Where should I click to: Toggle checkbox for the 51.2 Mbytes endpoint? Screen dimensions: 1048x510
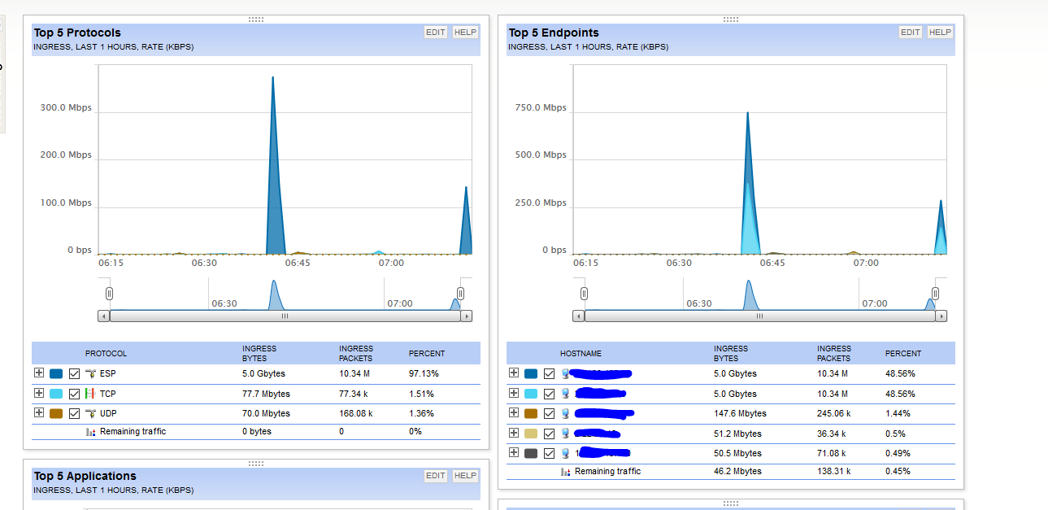tap(549, 434)
